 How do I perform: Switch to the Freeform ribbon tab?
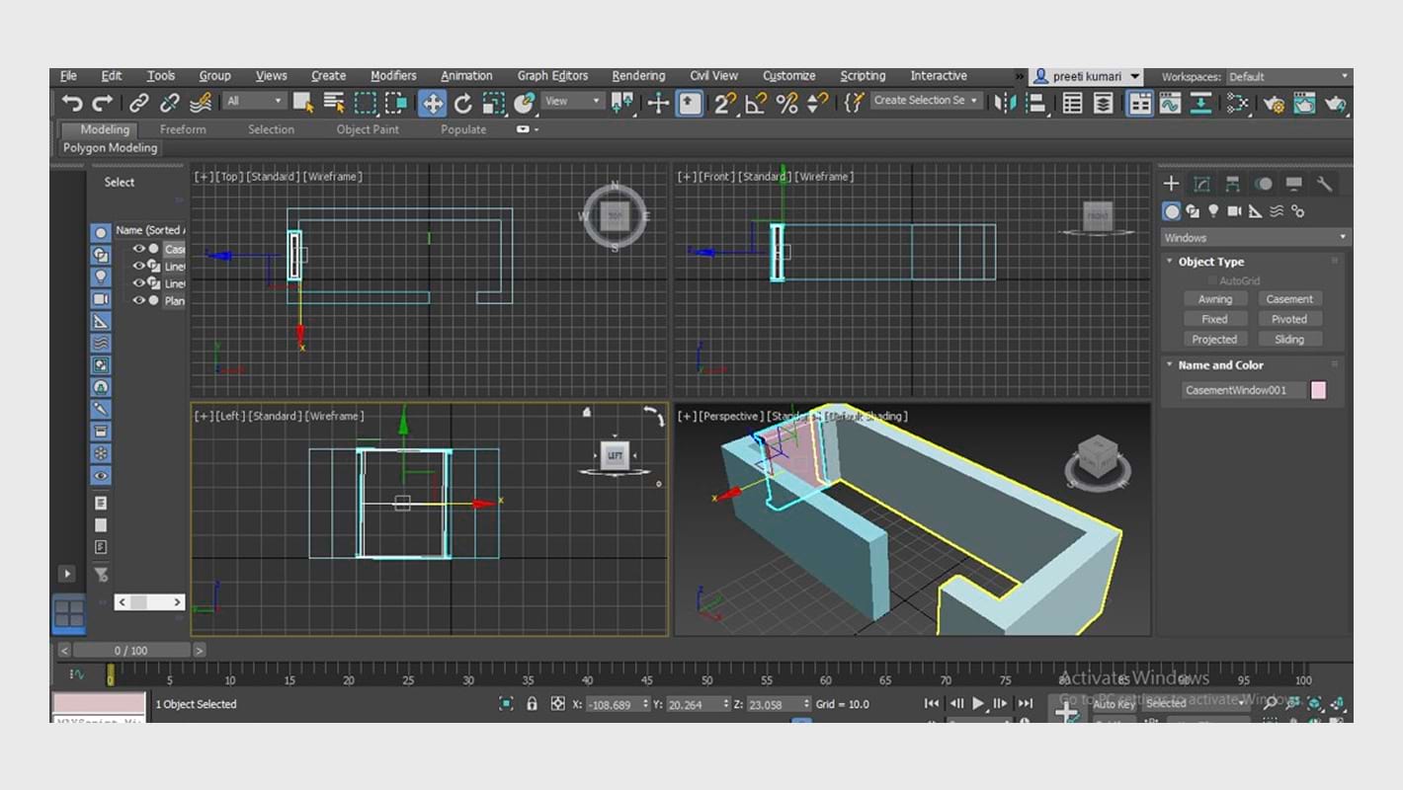(x=183, y=129)
